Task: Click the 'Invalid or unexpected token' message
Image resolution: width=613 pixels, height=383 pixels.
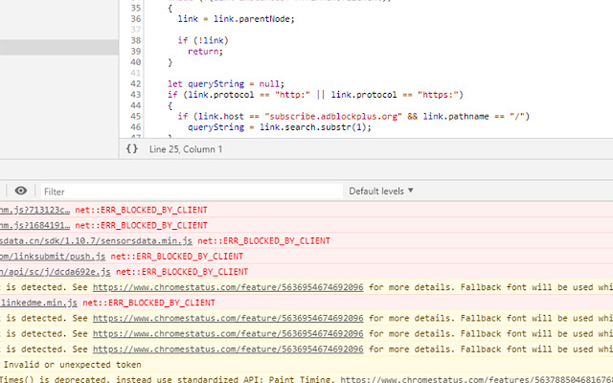Action: click(73, 364)
